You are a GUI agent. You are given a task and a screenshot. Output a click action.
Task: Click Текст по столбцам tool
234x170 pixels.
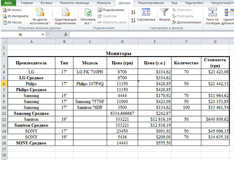coord(212,16)
